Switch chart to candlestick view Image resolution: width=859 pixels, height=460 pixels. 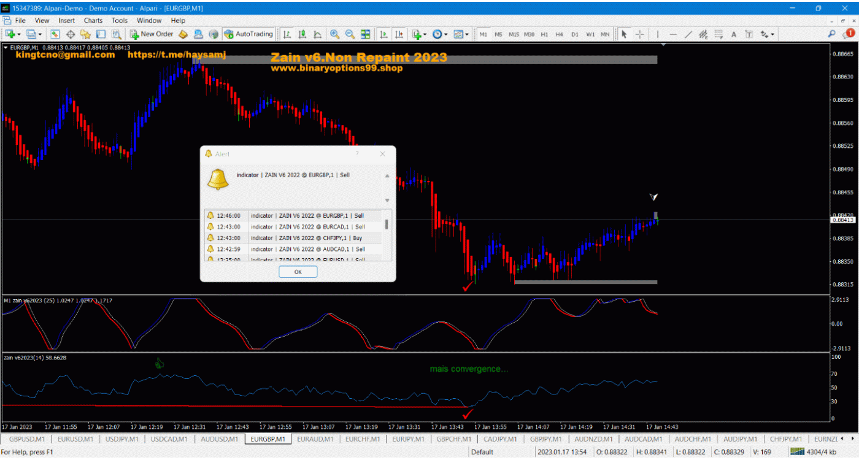pos(302,34)
